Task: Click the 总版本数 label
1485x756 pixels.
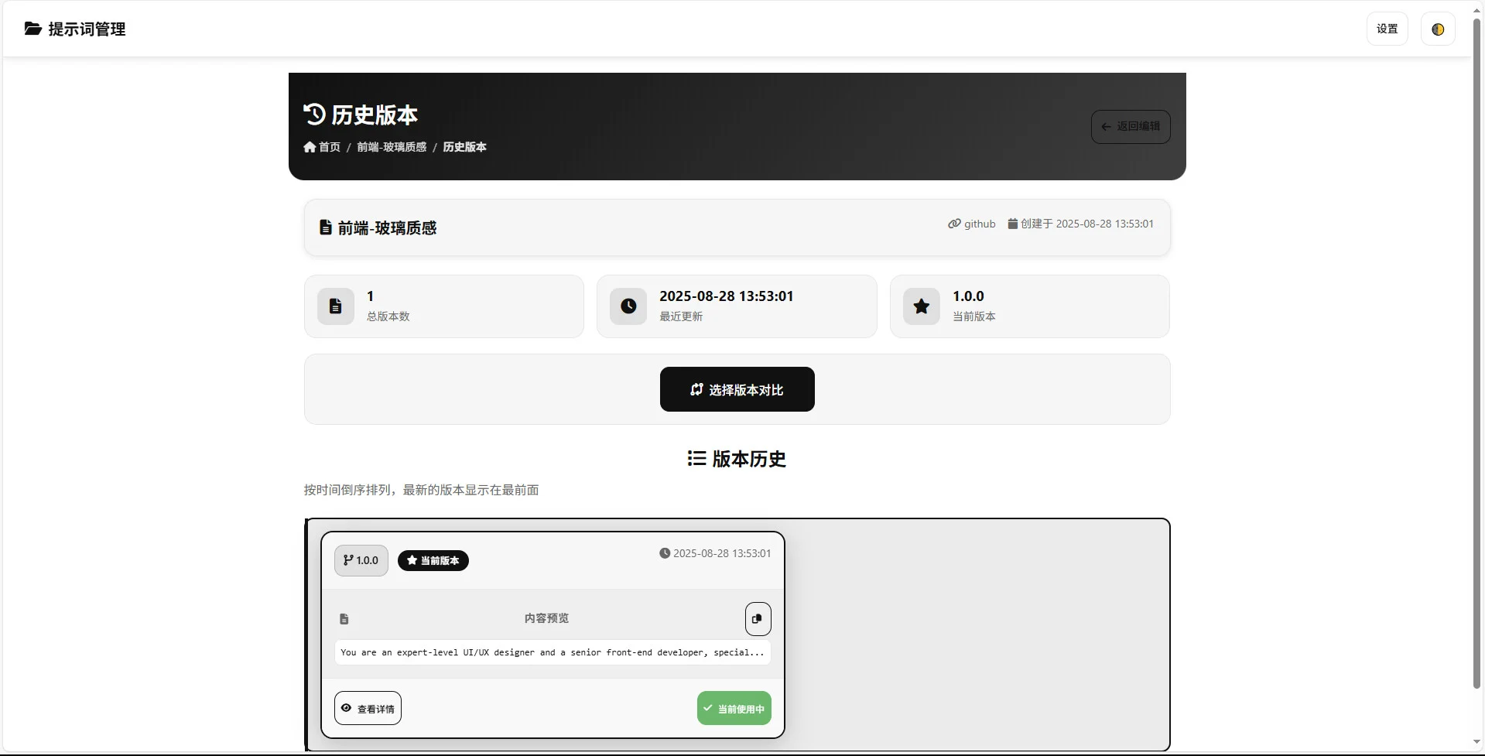Action: (x=388, y=316)
